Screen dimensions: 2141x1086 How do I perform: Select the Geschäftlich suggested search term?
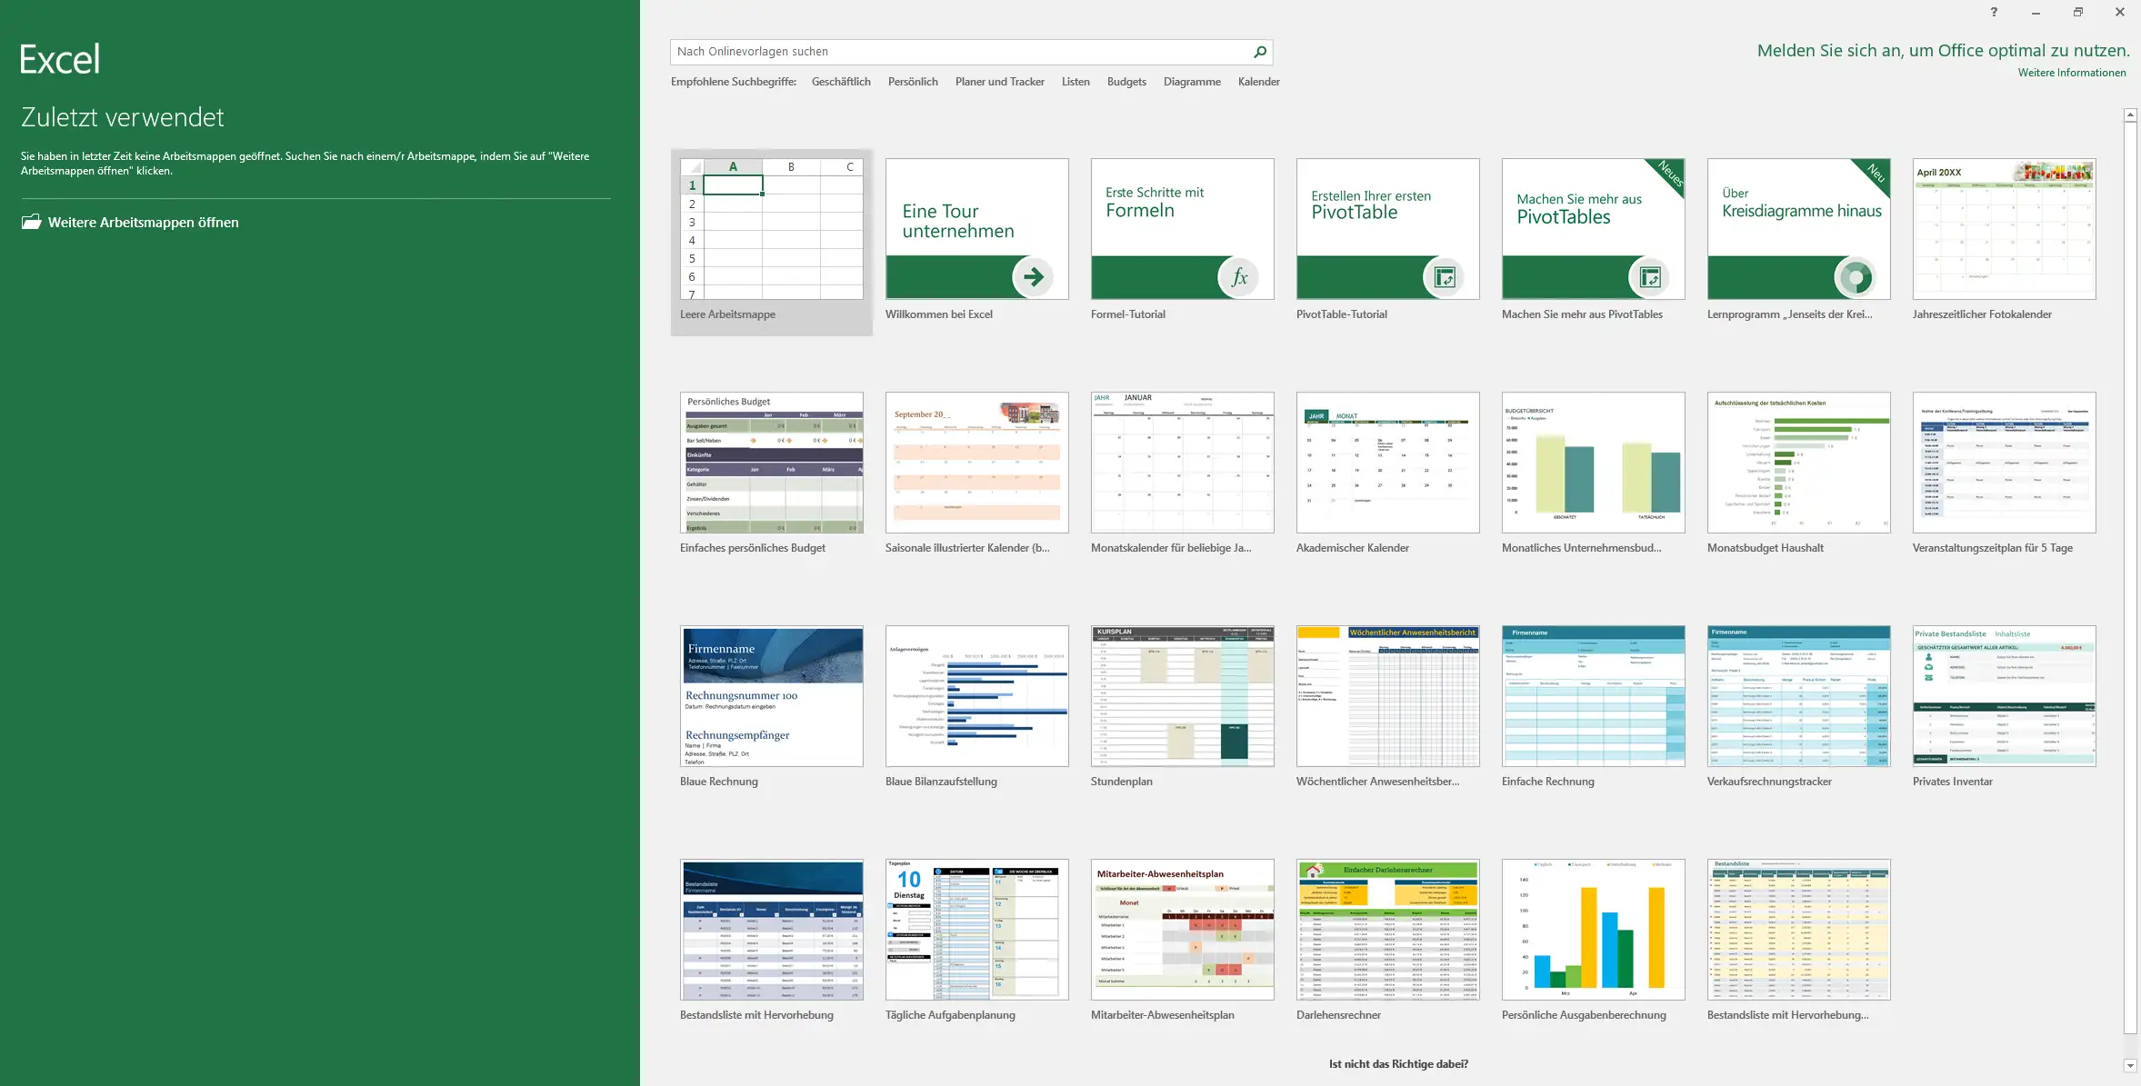coord(841,82)
